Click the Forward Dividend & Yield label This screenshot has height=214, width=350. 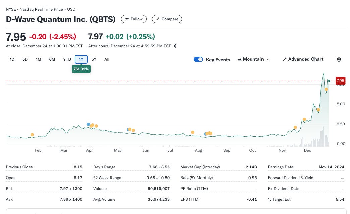[x=290, y=178]
